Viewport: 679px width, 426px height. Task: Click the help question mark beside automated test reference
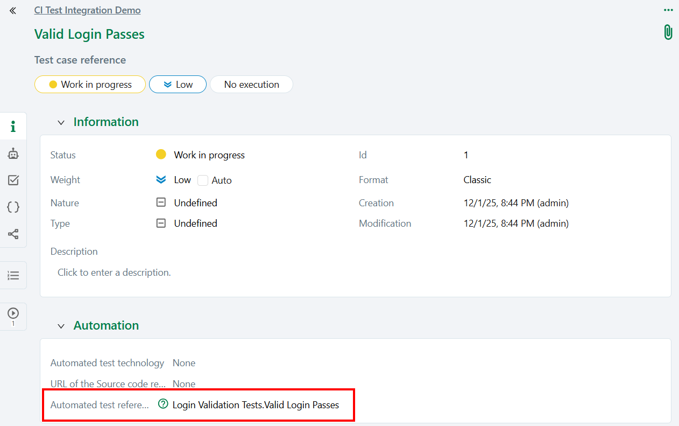point(162,403)
